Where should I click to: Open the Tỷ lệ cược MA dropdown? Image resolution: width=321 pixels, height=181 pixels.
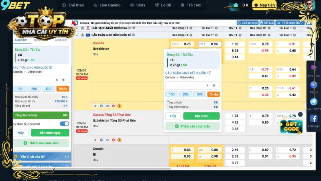click(290, 23)
